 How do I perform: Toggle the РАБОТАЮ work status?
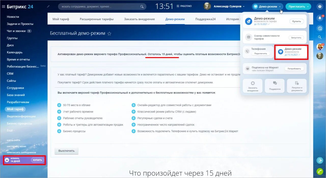coord(184,6)
